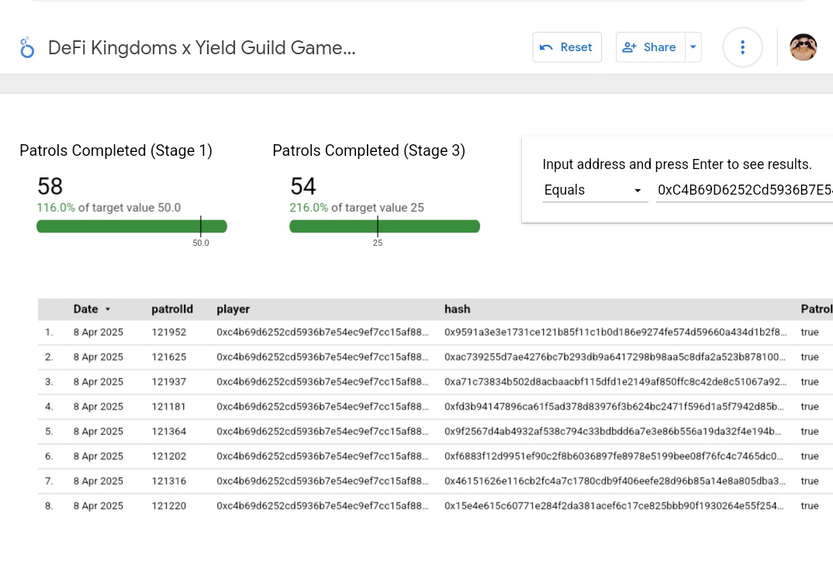Open the three-dot more options menu
Viewport: 833px width, 587px height.
743,47
